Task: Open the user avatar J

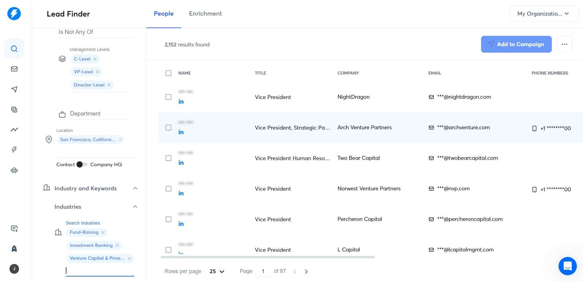Action: click(14, 269)
